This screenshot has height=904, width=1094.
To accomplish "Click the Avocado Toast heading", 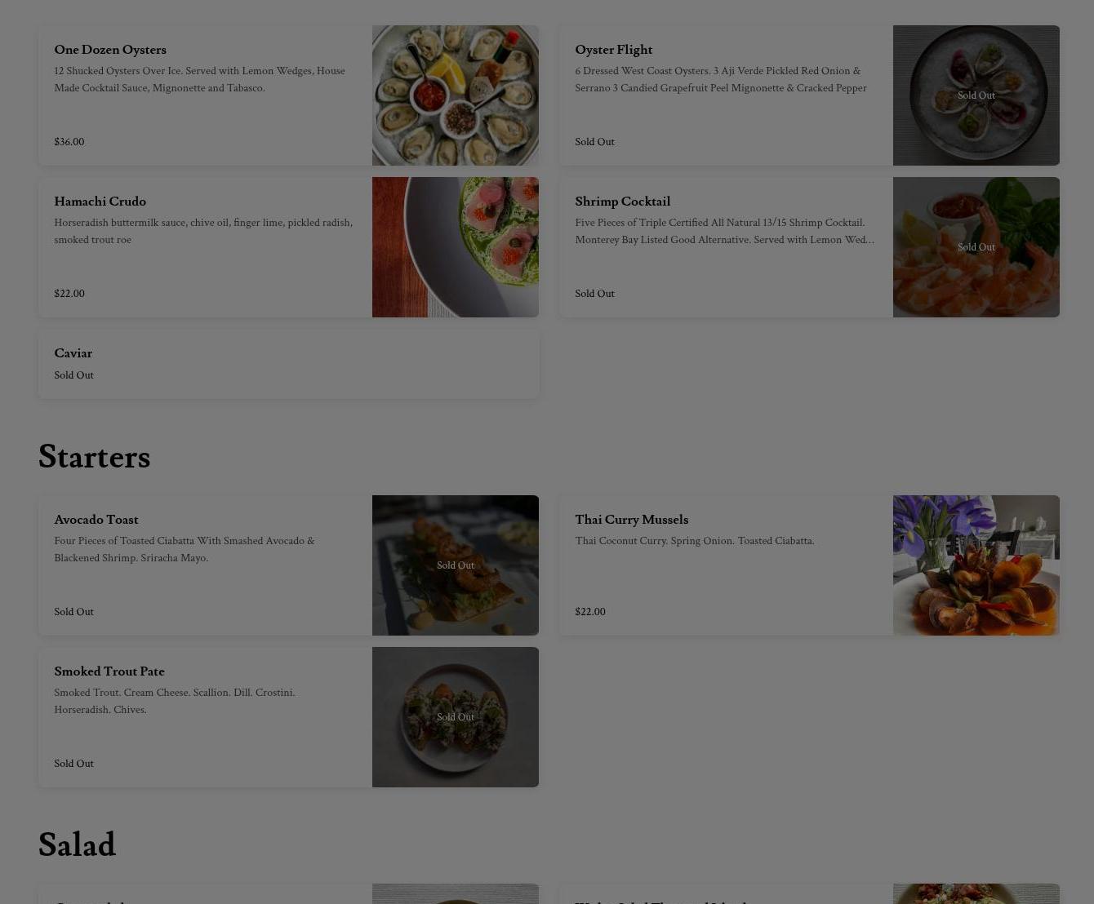I will coord(96,520).
